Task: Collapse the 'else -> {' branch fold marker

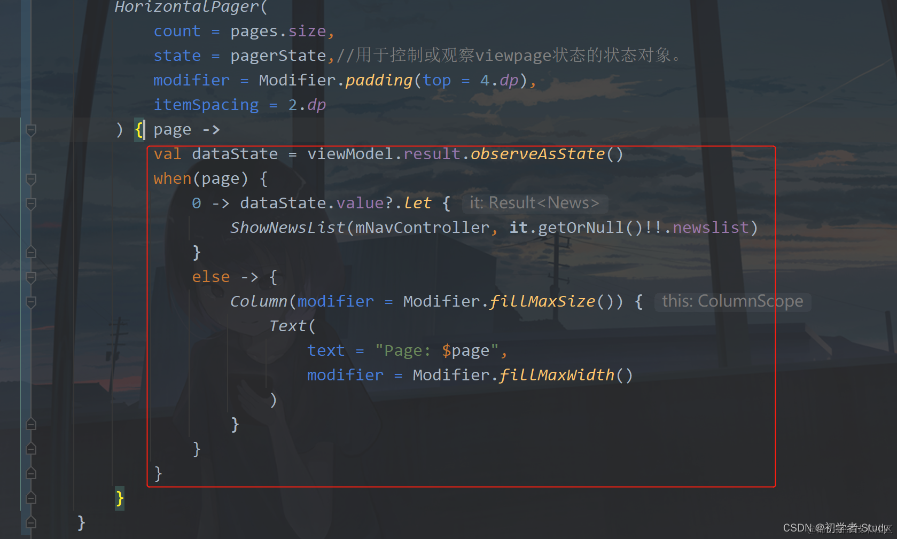Action: (x=31, y=277)
